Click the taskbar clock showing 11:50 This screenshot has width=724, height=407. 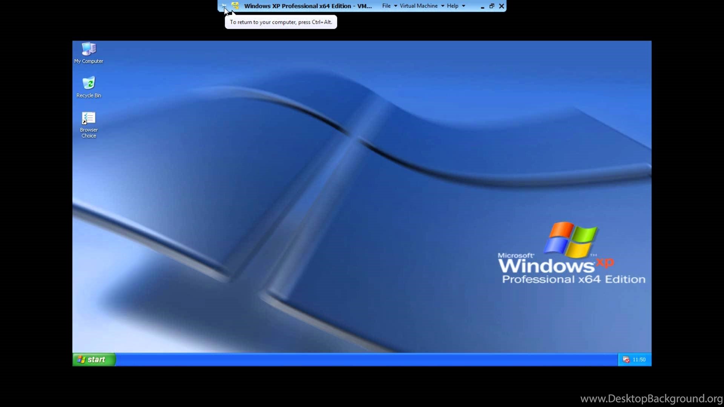(639, 360)
